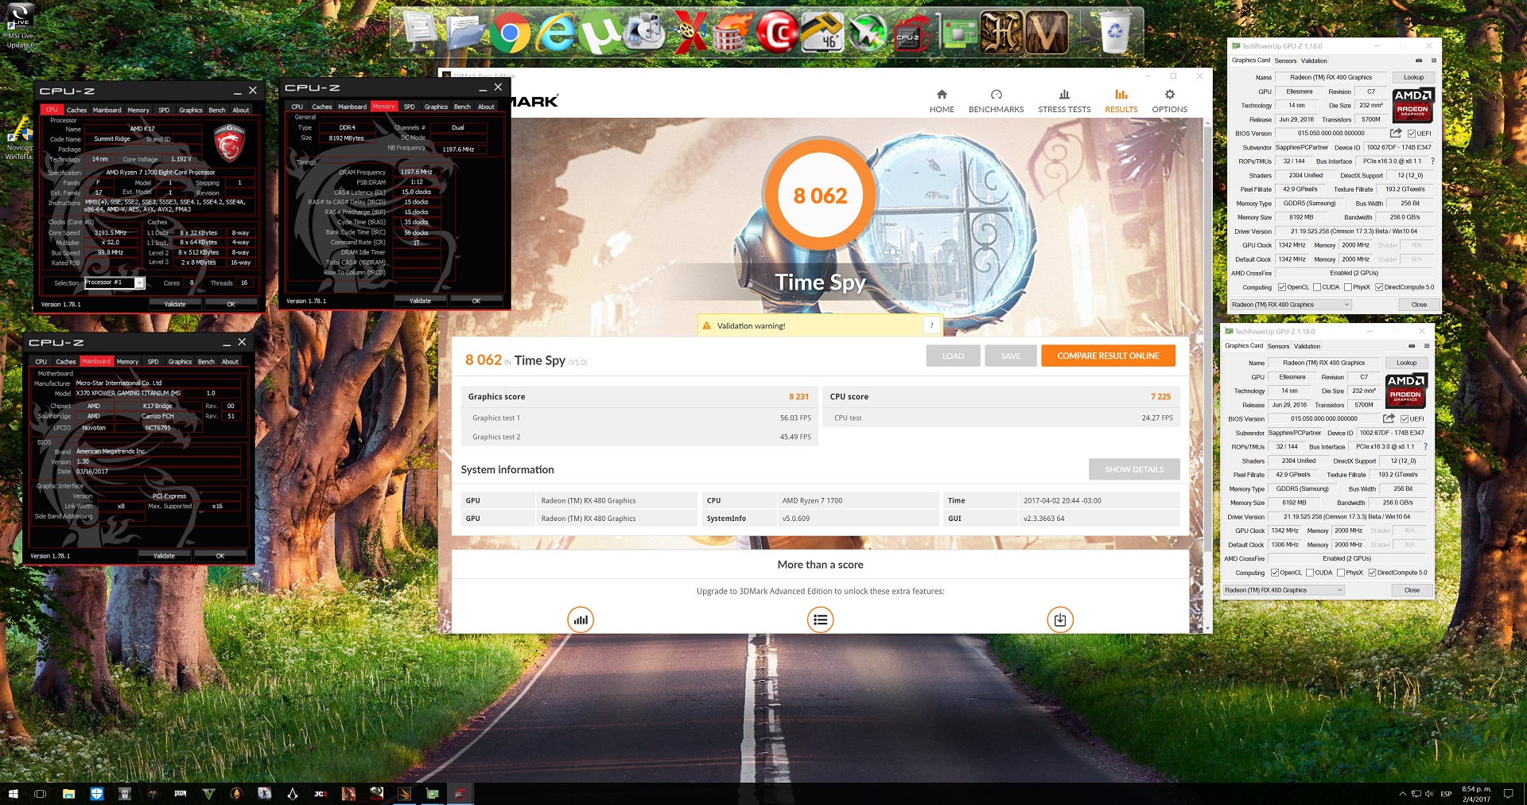Click the taskbar clock showing 8:54 p. m.
Image resolution: width=1527 pixels, height=805 pixels.
[x=1476, y=794]
